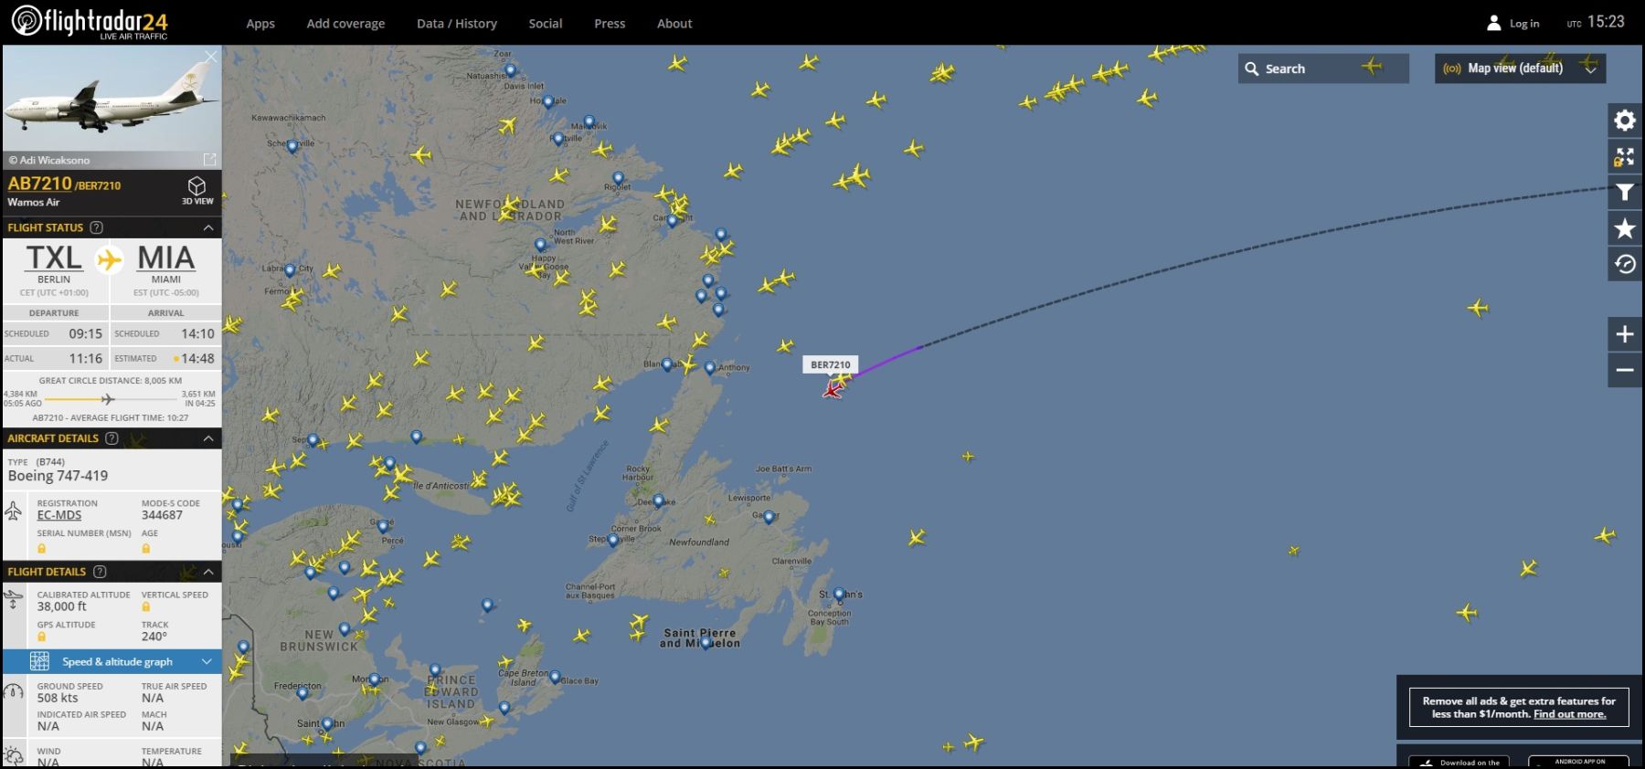Open bookmarks star icon
The image size is (1645, 769).
click(x=1625, y=228)
